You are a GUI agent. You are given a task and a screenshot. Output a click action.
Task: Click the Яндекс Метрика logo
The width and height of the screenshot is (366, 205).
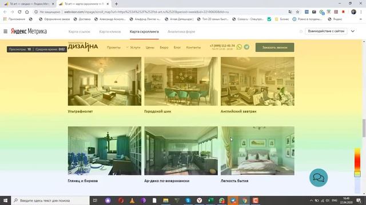[x=29, y=31]
